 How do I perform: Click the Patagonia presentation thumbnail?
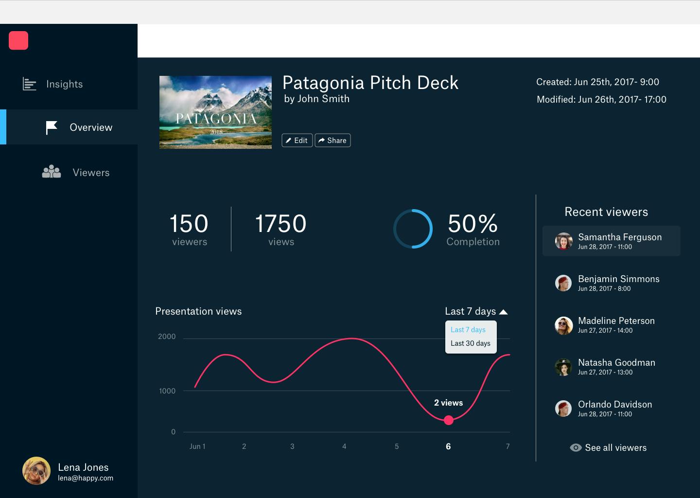pyautogui.click(x=215, y=112)
